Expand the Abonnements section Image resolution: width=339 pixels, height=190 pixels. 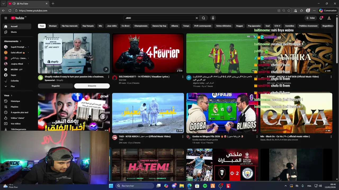tap(12, 41)
